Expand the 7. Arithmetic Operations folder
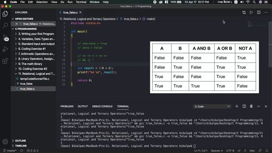 pos(33,54)
